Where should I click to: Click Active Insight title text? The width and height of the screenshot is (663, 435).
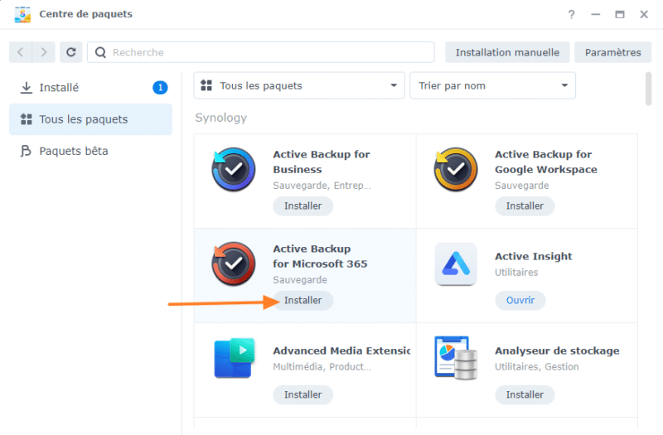click(533, 256)
